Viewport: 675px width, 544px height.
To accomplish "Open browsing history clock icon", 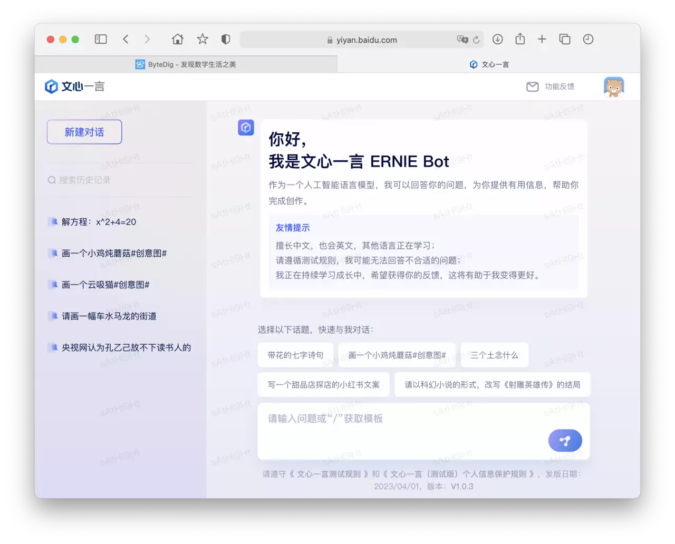I will click(x=589, y=40).
